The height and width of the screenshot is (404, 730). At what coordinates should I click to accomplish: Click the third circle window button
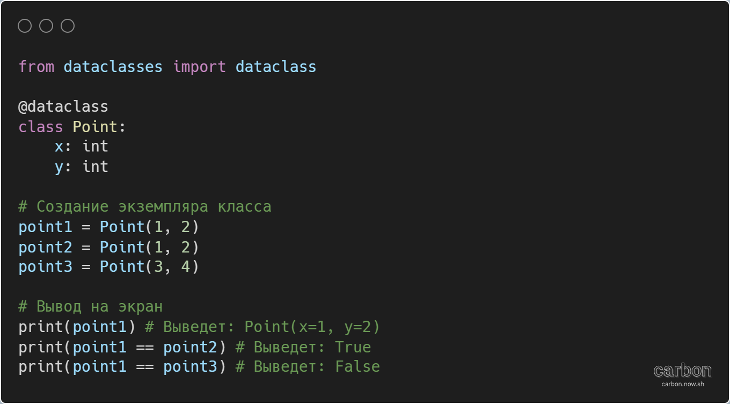[68, 26]
